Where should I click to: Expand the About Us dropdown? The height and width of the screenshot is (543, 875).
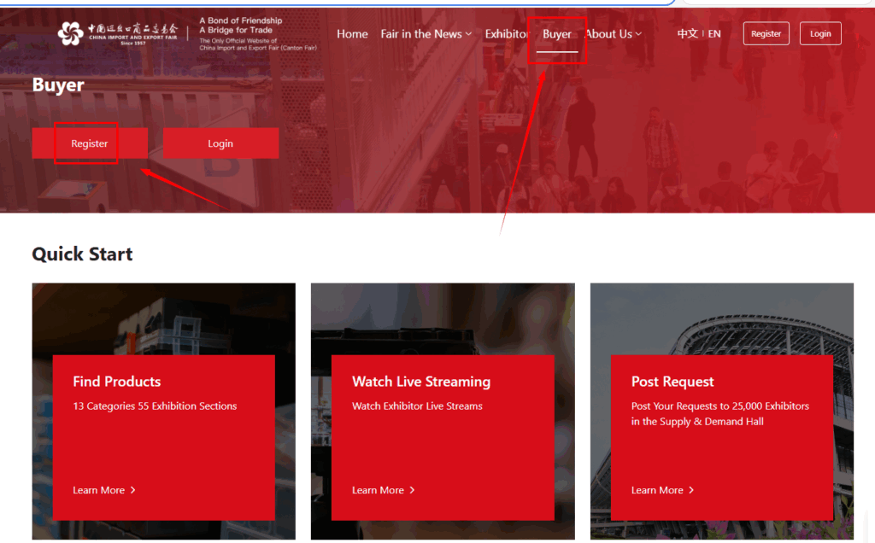(614, 34)
